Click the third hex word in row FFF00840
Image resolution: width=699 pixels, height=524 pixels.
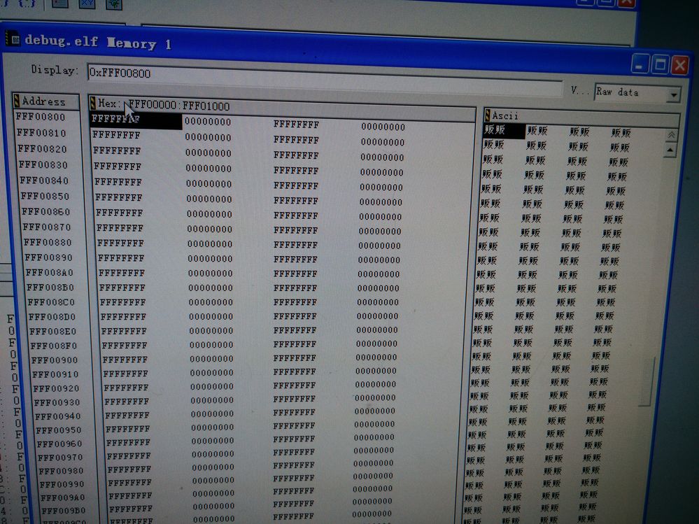click(x=296, y=186)
